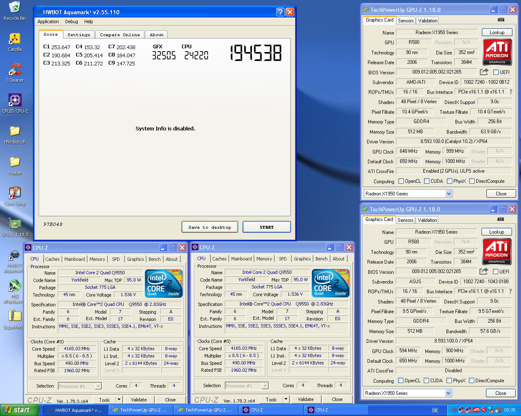Click Lookup button in lower GPU-Z
Screen dimensions: 521x416
(x=497, y=232)
